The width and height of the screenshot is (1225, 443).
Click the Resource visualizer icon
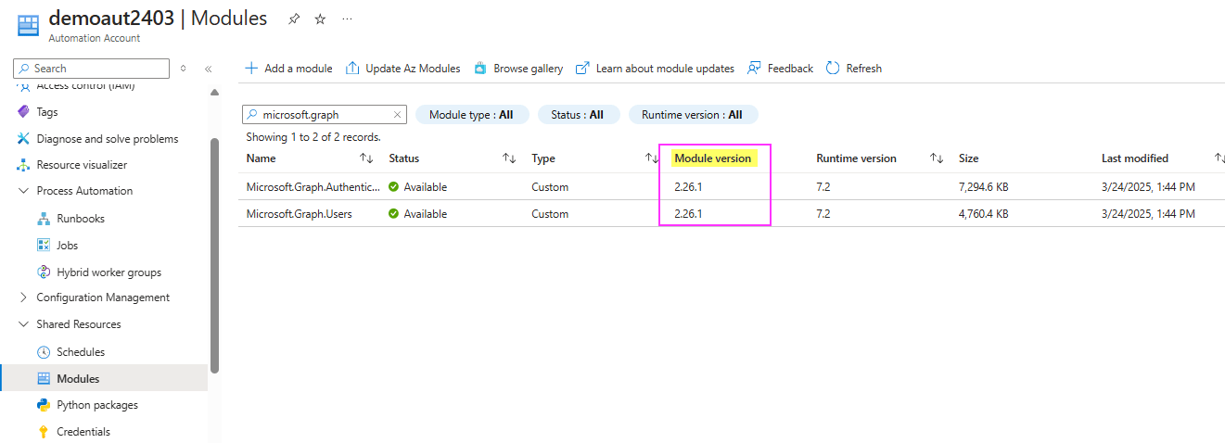tap(23, 165)
